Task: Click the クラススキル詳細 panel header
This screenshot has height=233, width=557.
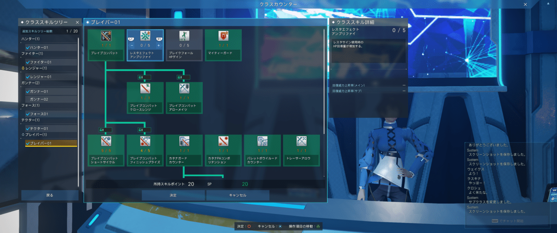Action: (x=369, y=22)
